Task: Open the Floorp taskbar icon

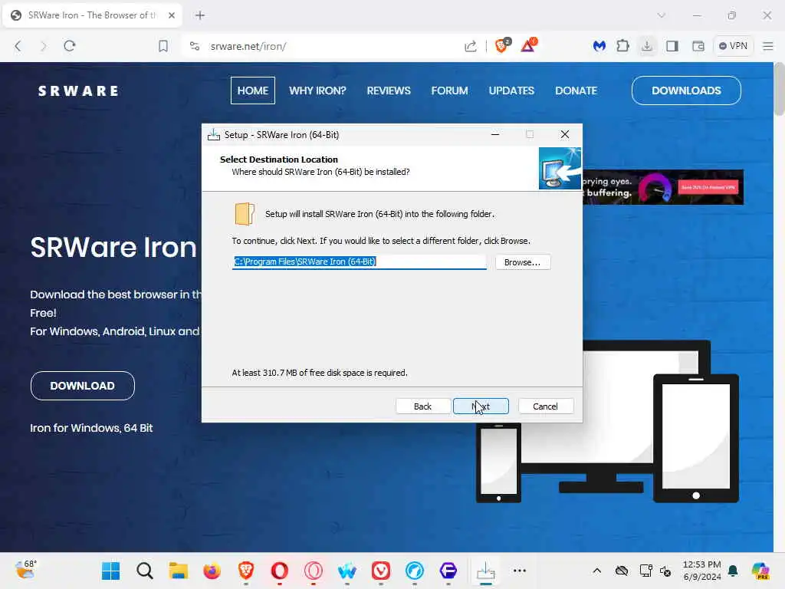Action: [448, 571]
